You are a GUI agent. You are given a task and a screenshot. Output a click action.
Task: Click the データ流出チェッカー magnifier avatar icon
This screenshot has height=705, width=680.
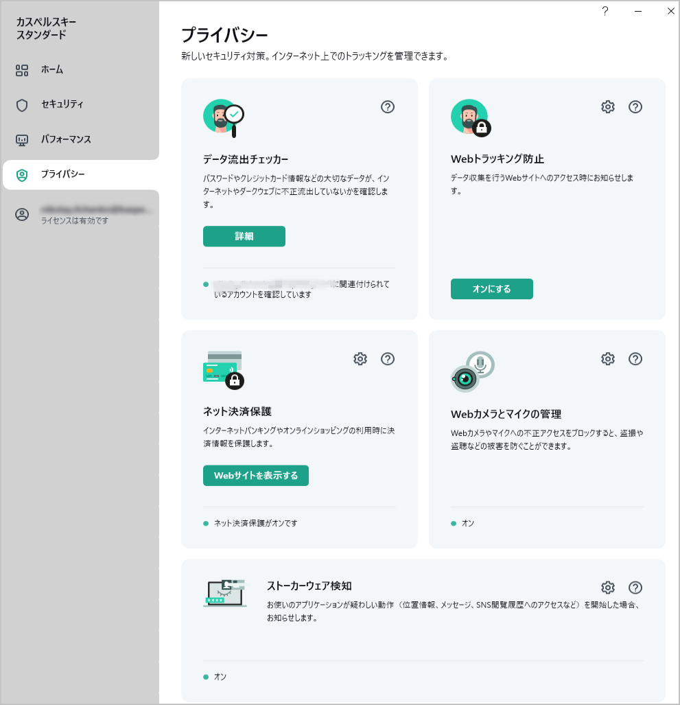(x=224, y=118)
